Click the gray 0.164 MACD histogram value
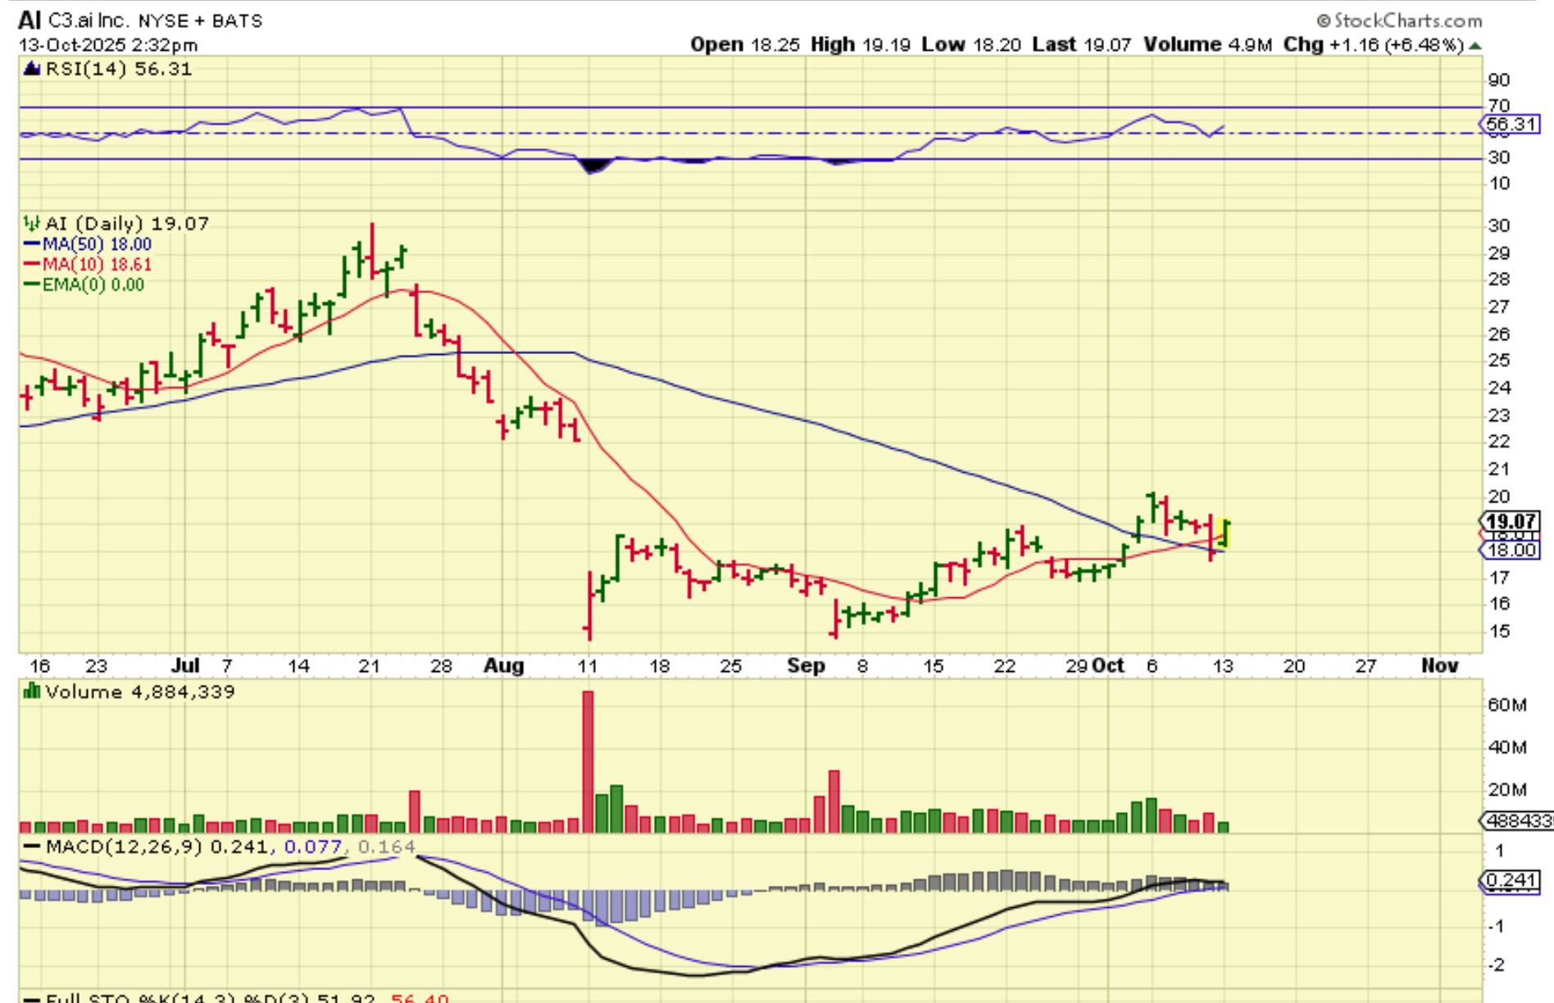 click(x=387, y=846)
